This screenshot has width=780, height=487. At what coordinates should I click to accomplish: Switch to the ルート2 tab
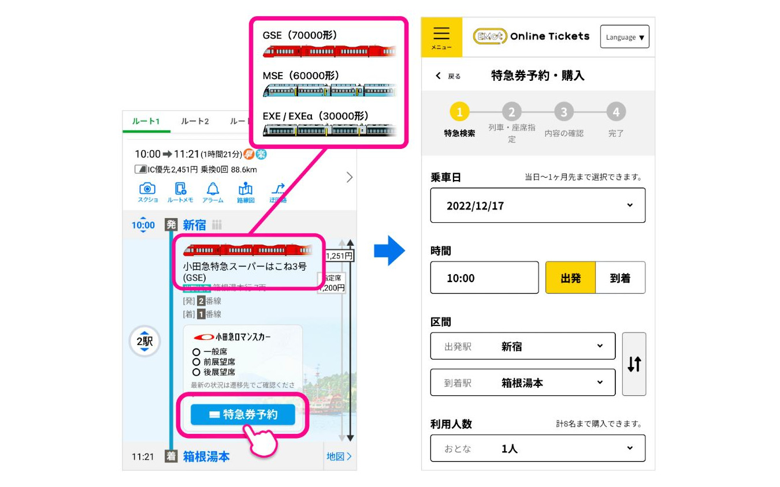195,121
